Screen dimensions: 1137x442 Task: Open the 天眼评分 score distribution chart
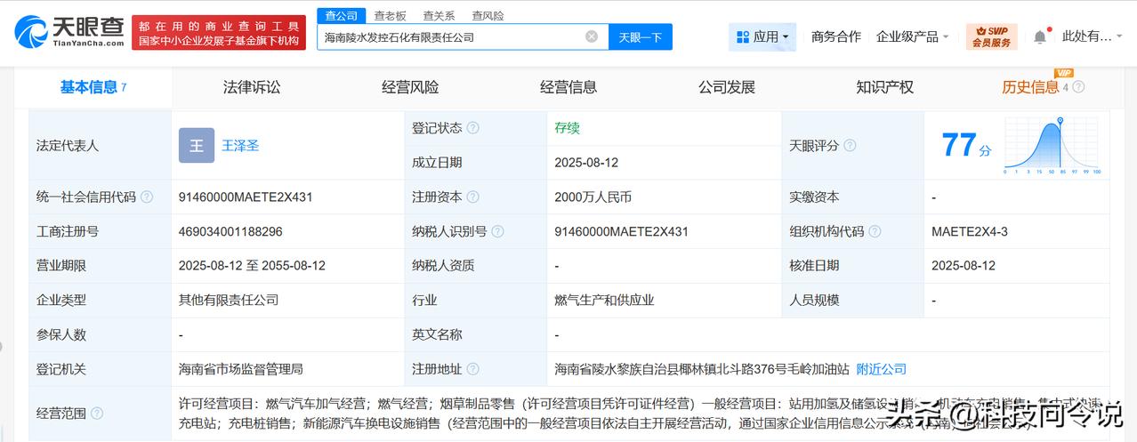[1052, 146]
